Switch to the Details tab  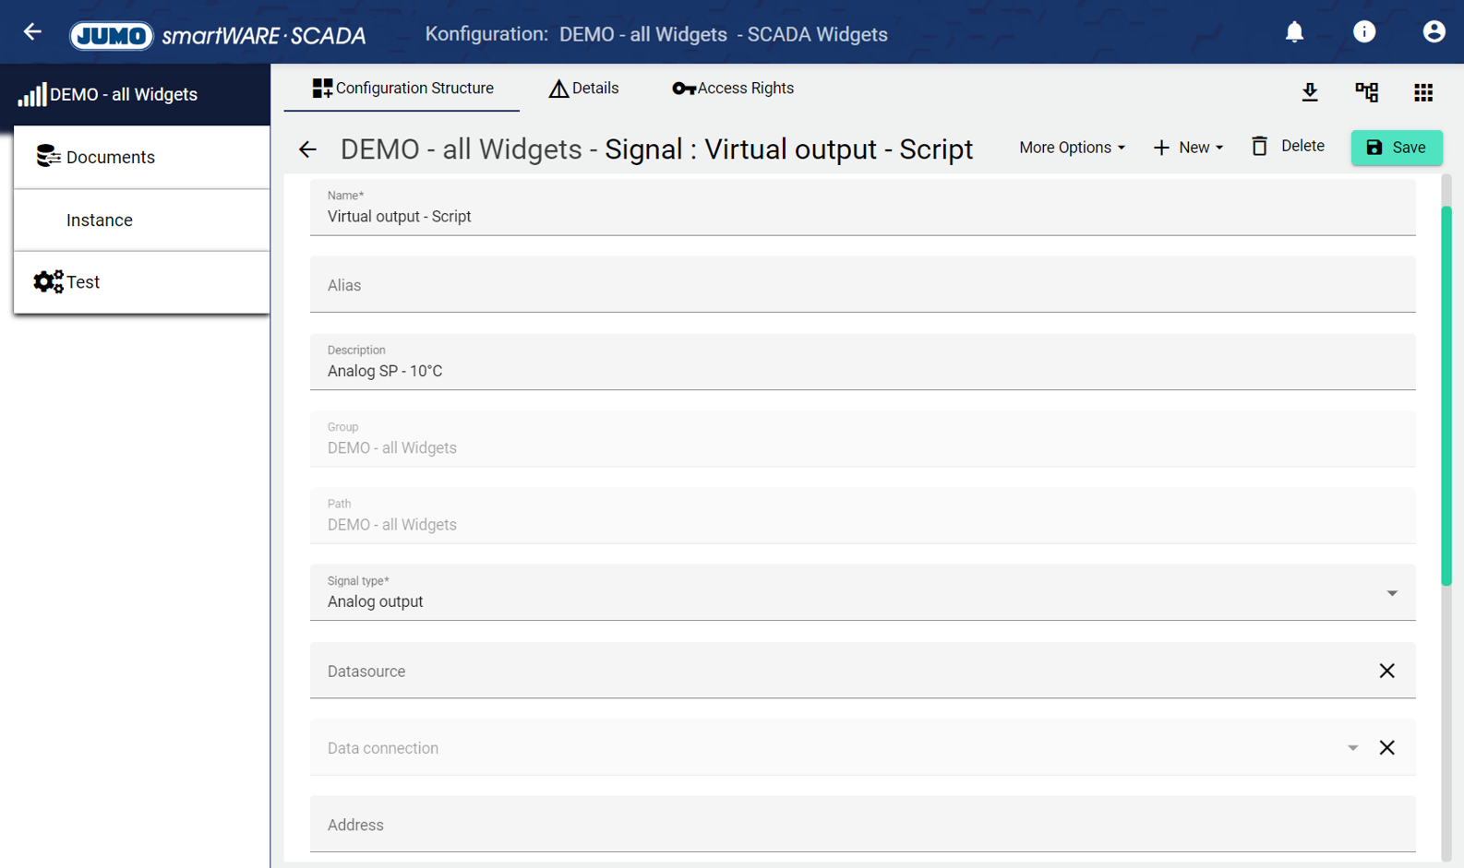coord(583,89)
